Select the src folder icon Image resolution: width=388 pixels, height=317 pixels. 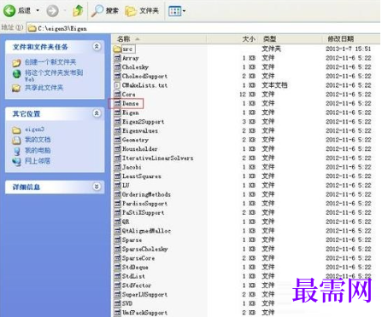point(117,49)
